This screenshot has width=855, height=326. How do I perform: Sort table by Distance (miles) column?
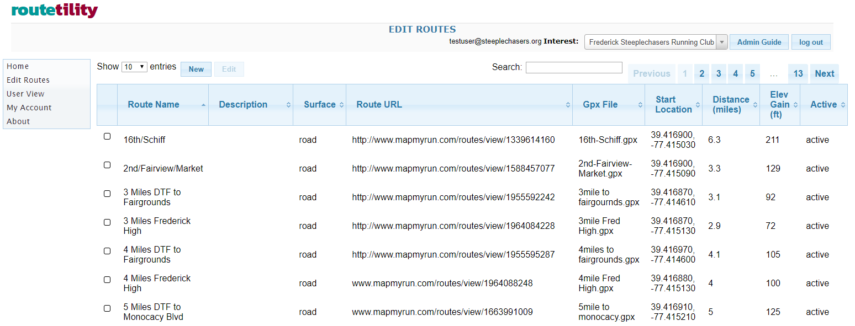click(x=731, y=105)
